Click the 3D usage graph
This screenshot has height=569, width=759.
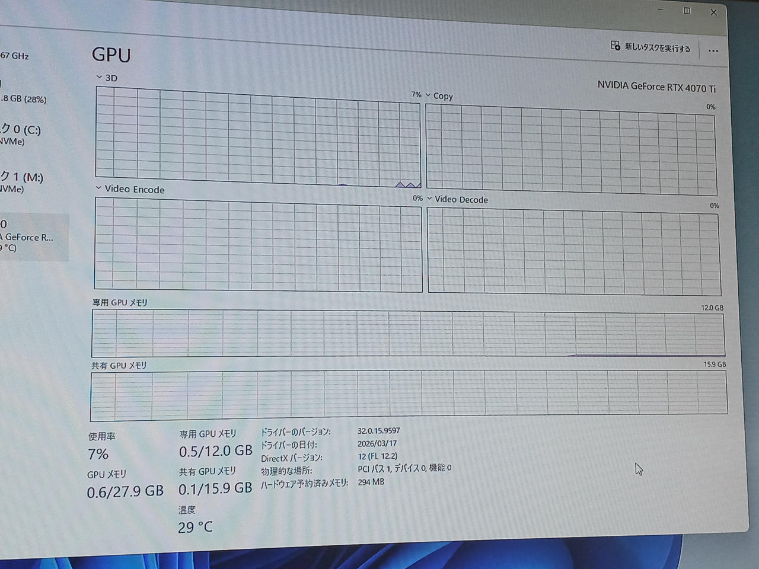pyautogui.click(x=258, y=137)
